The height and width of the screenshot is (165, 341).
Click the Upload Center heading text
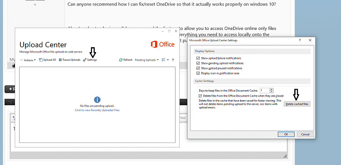pos(43,45)
